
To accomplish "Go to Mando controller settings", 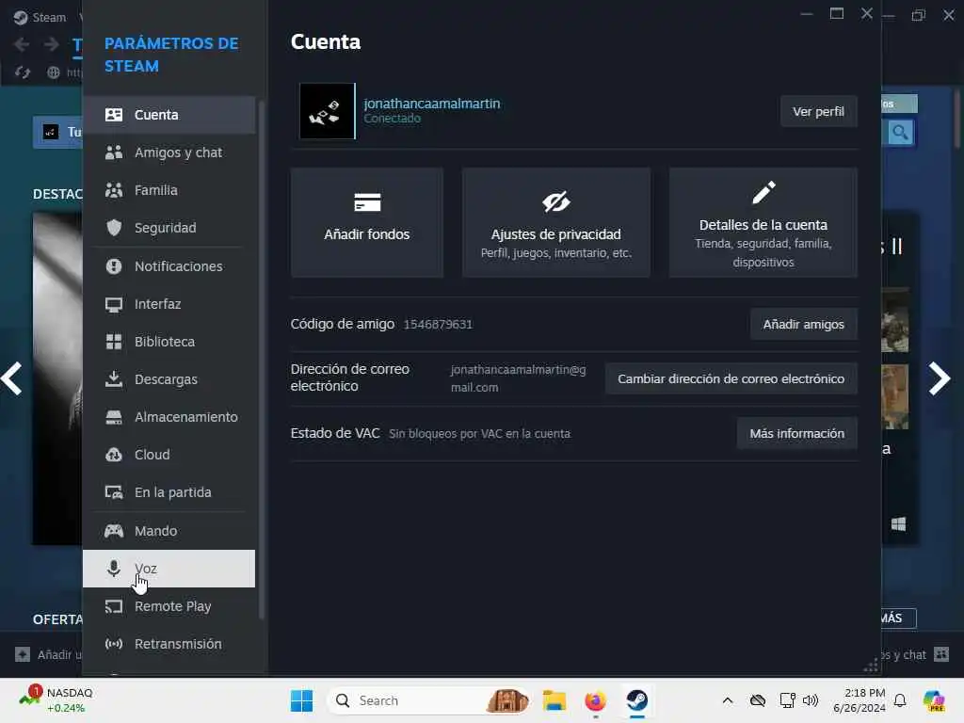I will click(x=169, y=531).
